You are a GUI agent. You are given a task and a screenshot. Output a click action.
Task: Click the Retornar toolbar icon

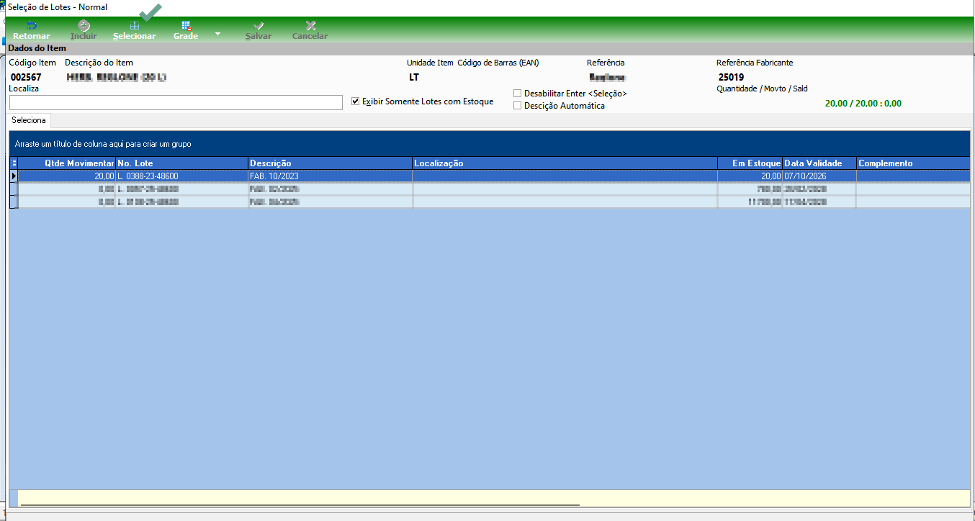click(32, 25)
